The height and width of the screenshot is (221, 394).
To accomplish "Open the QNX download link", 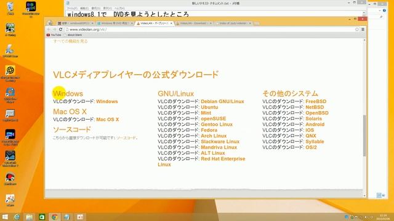I will (x=311, y=136).
